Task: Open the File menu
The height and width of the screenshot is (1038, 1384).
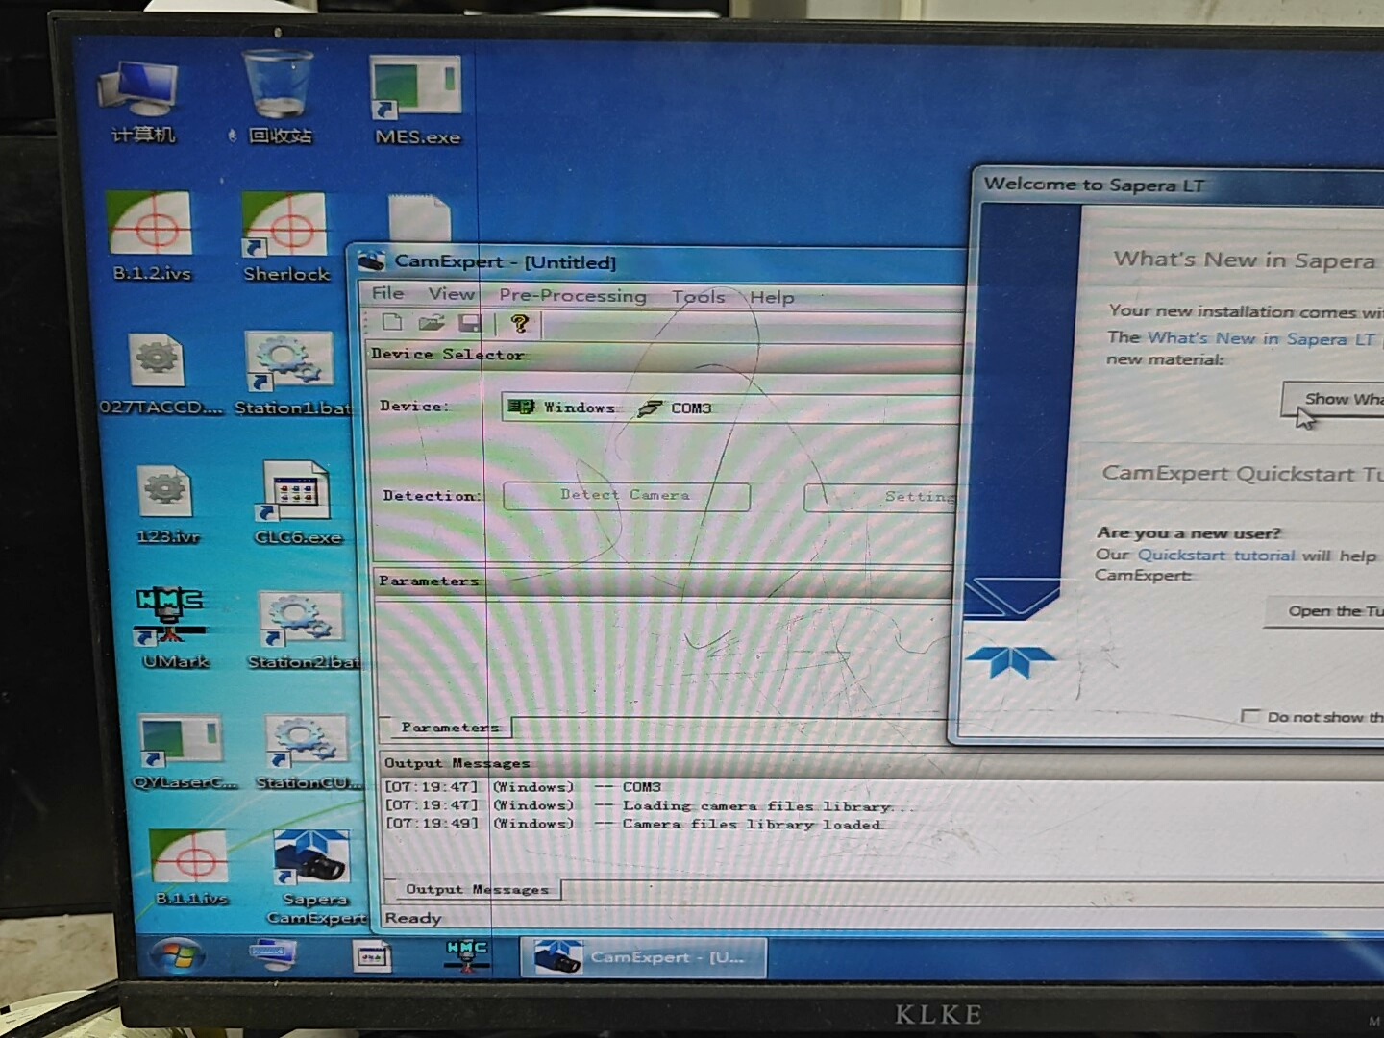Action: point(387,293)
